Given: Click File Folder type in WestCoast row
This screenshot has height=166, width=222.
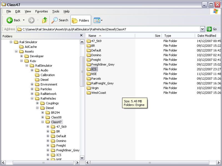Looking at the screenshot, I should click(170, 93).
